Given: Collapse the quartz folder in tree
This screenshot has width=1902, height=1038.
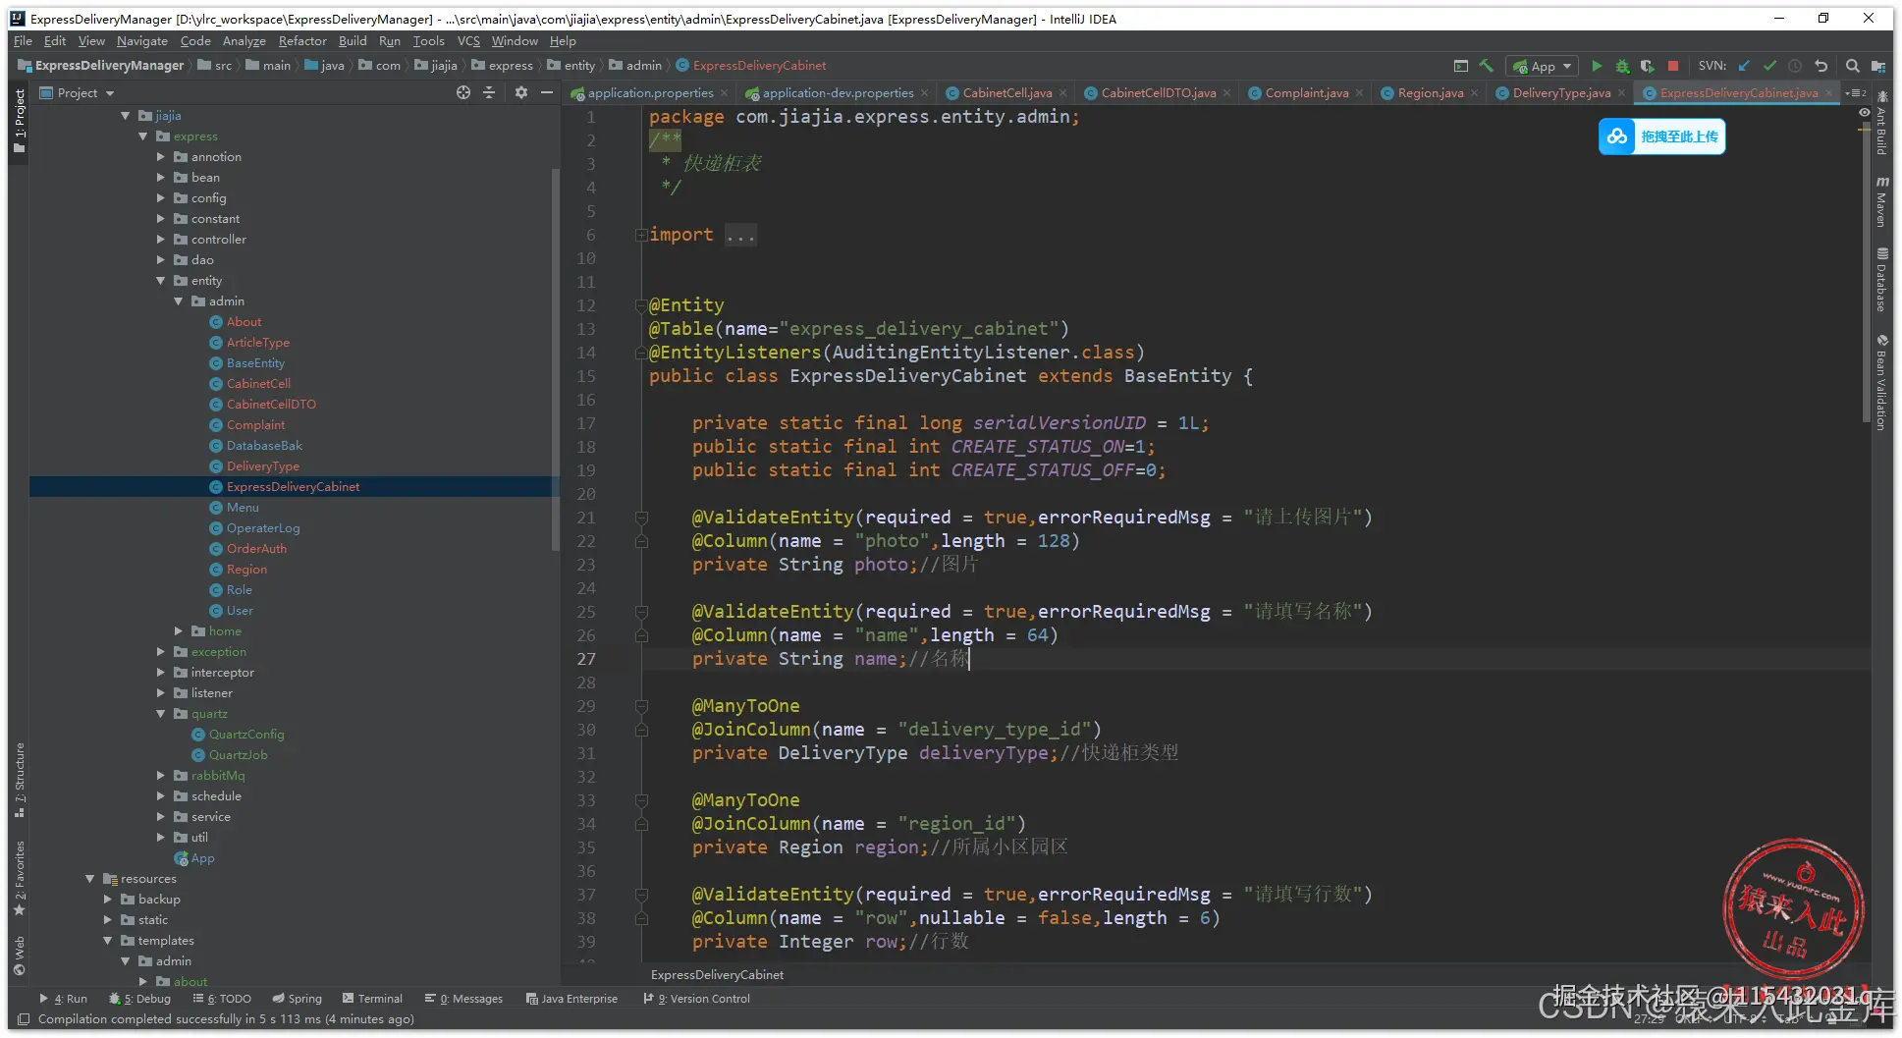Looking at the screenshot, I should coord(161,714).
